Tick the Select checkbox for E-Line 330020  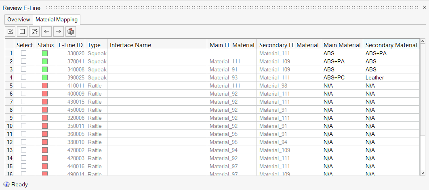pyautogui.click(x=24, y=53)
